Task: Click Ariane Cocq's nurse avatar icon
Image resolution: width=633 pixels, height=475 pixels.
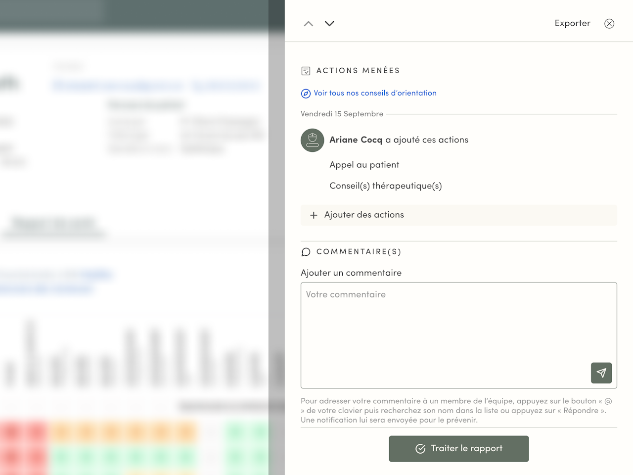Action: (313, 141)
